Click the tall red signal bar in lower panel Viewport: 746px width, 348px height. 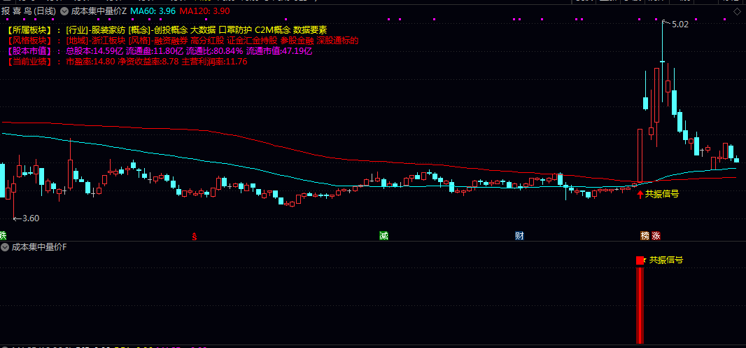pos(640,305)
